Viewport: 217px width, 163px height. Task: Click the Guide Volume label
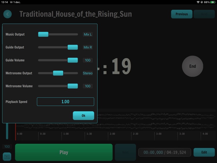pos(15,60)
